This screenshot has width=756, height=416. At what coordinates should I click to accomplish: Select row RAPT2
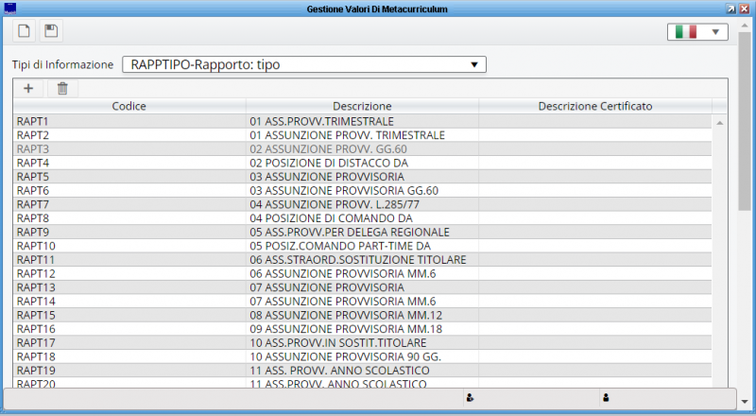coord(363,135)
